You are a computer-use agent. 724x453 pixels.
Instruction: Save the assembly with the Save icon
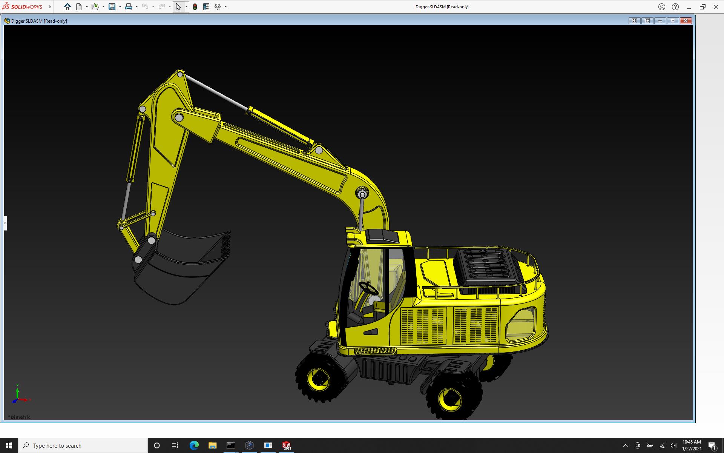tap(112, 7)
